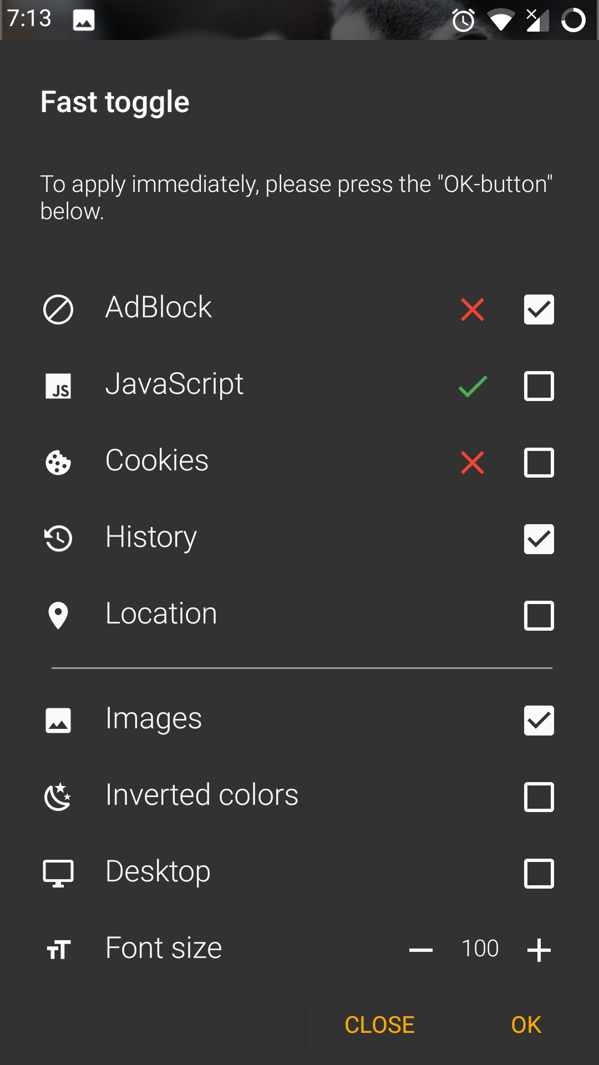This screenshot has width=599, height=1065.
Task: Tap the History clock icon
Action: 58,539
